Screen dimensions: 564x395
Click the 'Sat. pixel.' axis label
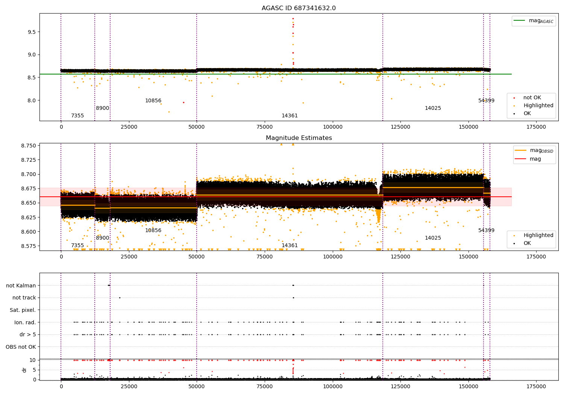[23, 310]
